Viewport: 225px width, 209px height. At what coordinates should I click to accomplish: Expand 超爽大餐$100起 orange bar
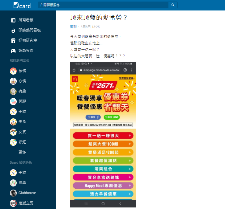coord(103,144)
